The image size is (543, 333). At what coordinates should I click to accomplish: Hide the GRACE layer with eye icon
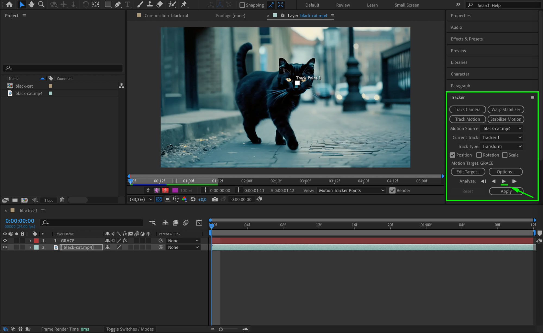[x=5, y=241]
